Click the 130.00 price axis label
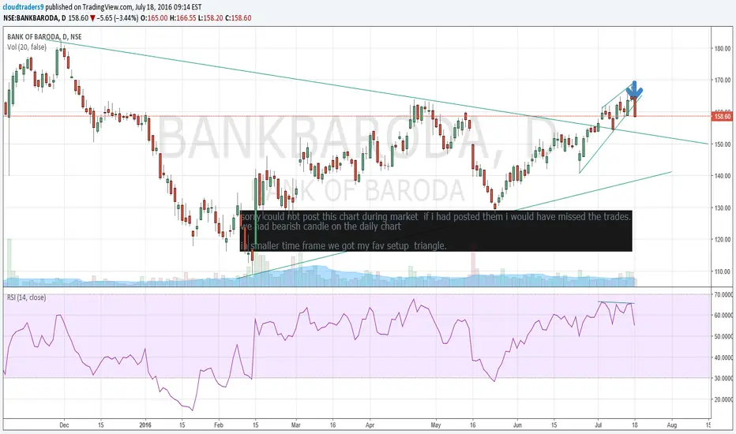 [x=722, y=208]
